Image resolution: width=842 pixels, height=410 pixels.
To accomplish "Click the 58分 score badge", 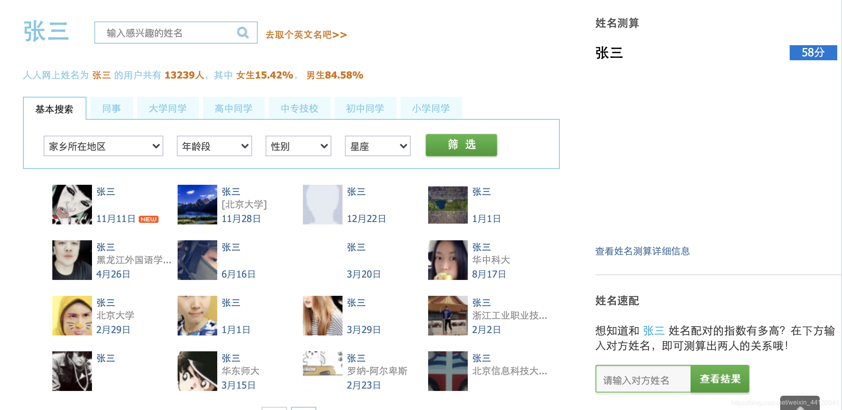I will pyautogui.click(x=813, y=52).
